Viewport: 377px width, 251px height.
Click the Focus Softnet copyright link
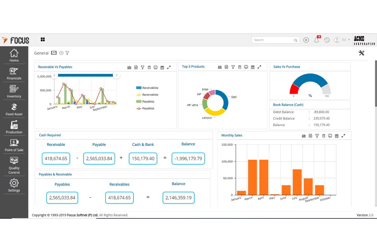82,215
